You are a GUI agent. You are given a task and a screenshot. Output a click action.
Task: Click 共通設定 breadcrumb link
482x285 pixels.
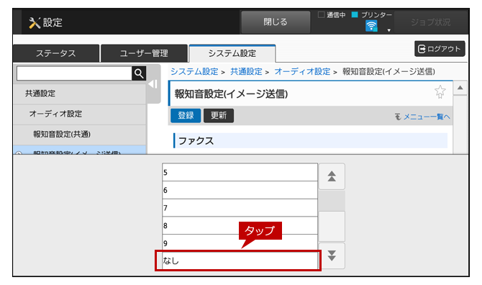tap(246, 72)
